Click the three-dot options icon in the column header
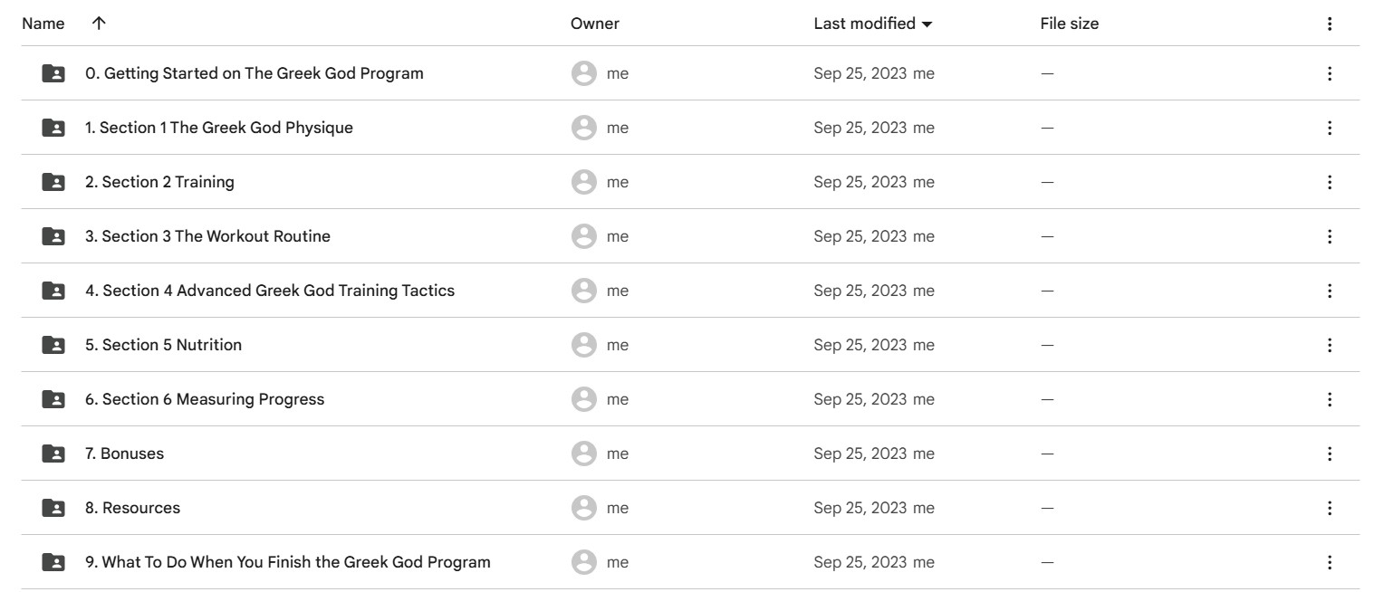Viewport: 1374px width, 592px height. [x=1329, y=24]
